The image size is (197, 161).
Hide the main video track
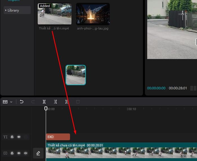pos(19,153)
